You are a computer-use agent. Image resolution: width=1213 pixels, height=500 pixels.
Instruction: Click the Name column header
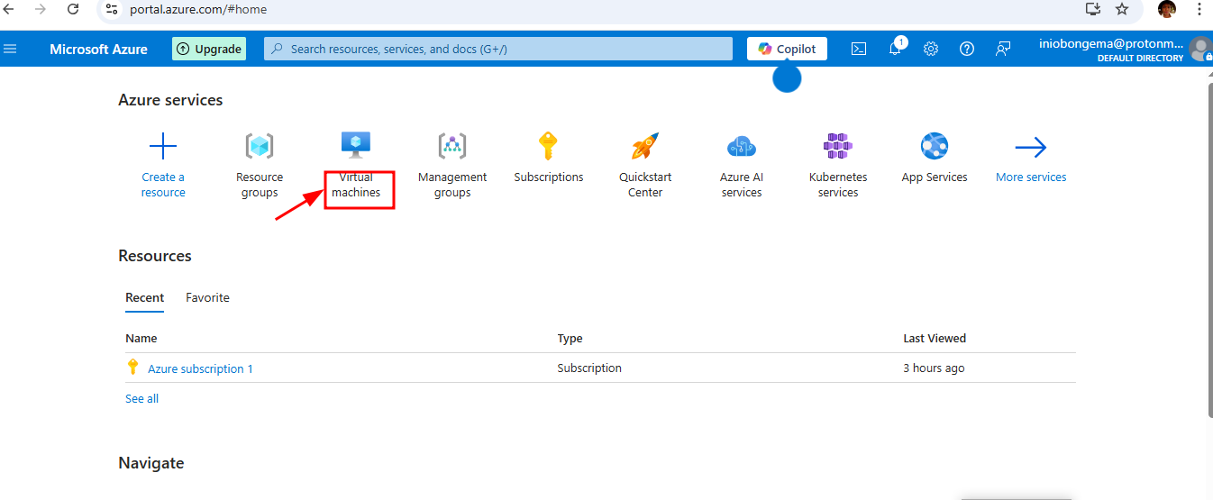click(x=141, y=339)
